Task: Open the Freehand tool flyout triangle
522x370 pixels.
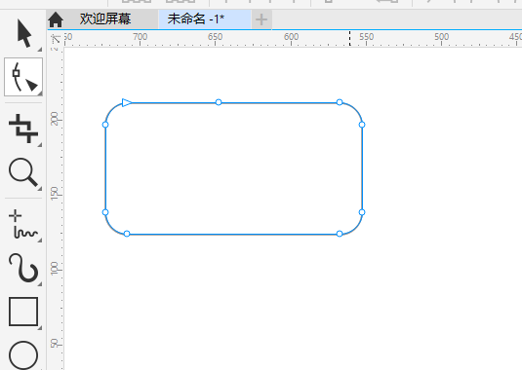Action: tap(40, 240)
